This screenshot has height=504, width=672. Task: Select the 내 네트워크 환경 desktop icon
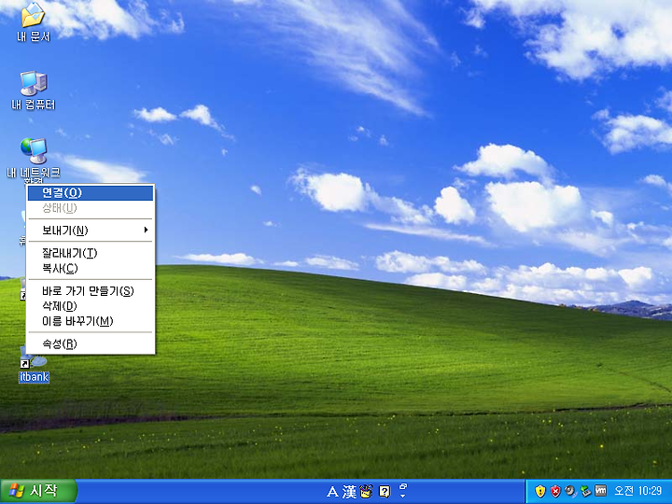(x=33, y=161)
